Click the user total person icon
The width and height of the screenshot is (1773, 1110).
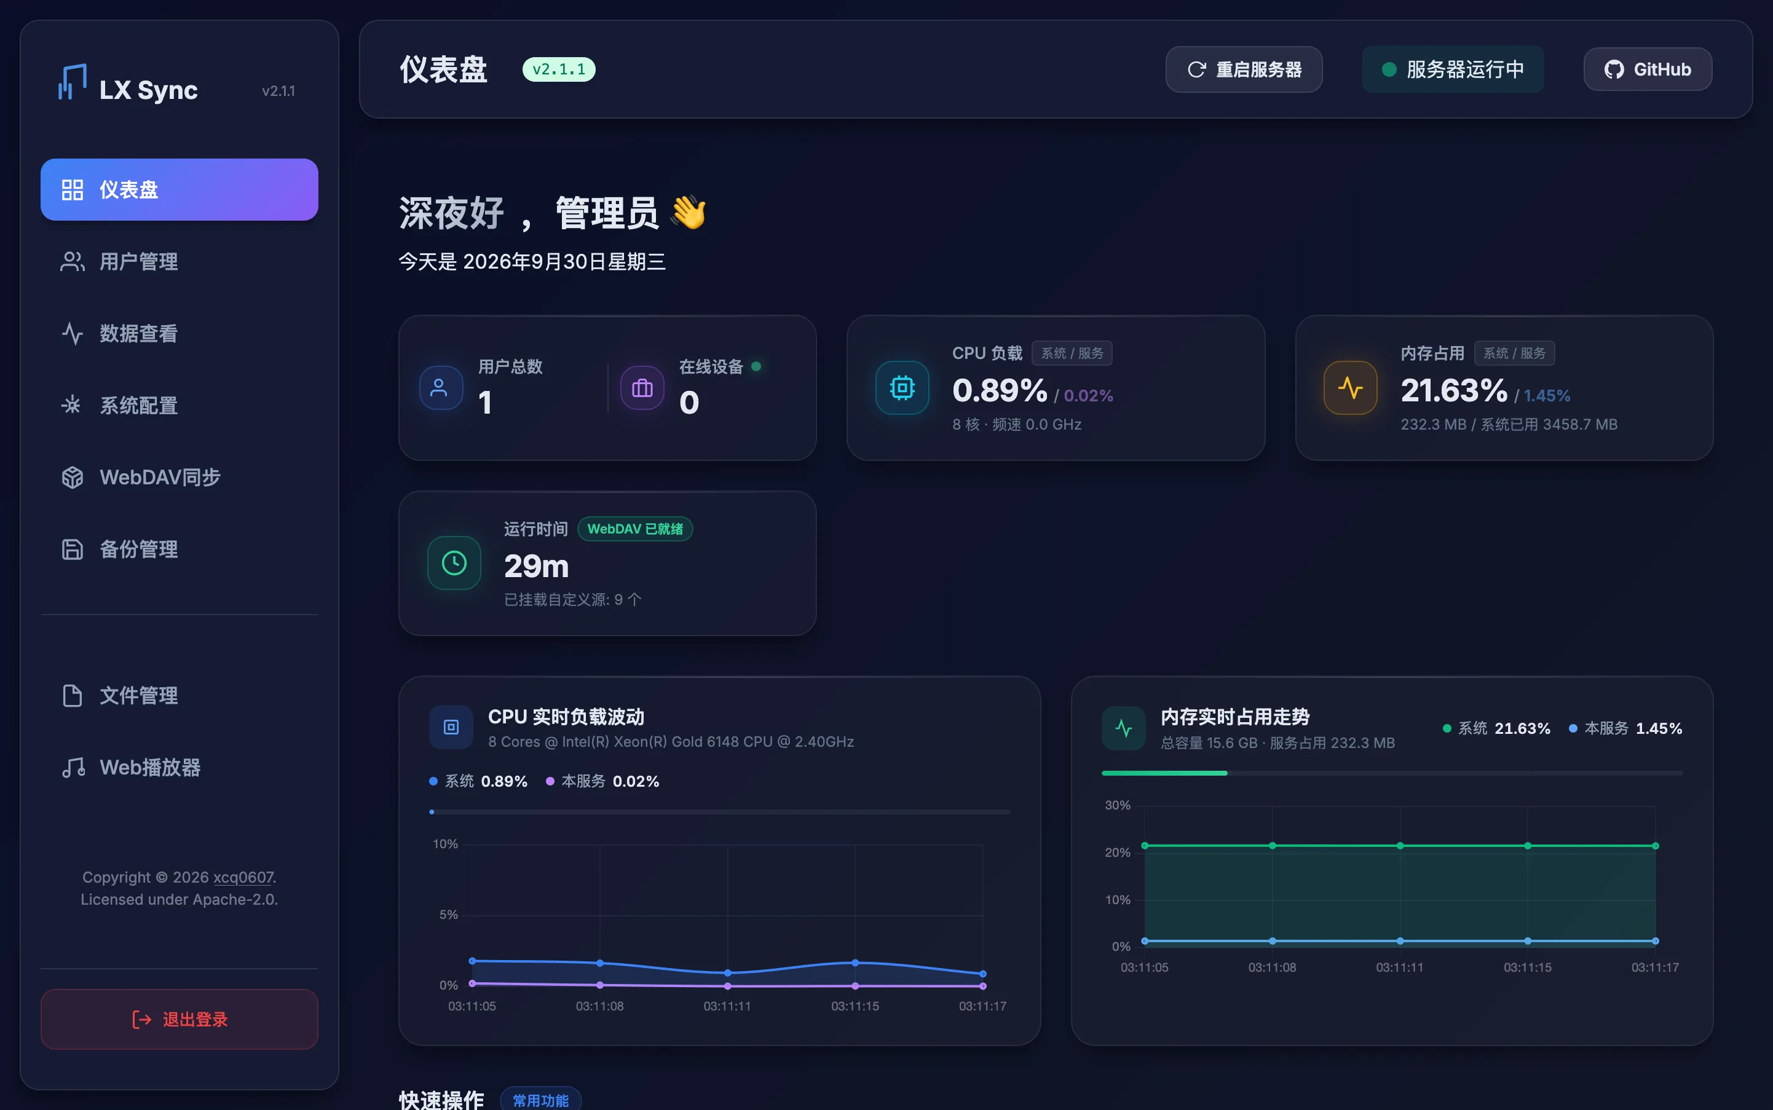click(441, 388)
